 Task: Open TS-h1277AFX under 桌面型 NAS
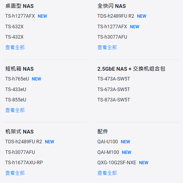click(20, 16)
